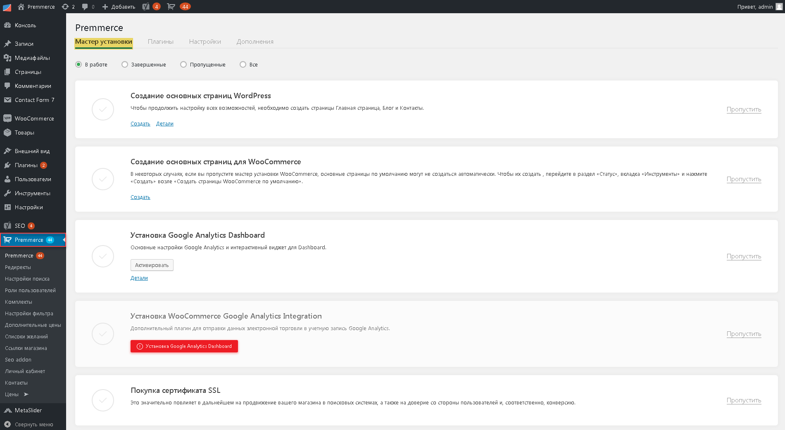Open Плагины plug icon in sidebar
Viewport: 785px width, 430px height.
(x=7, y=165)
